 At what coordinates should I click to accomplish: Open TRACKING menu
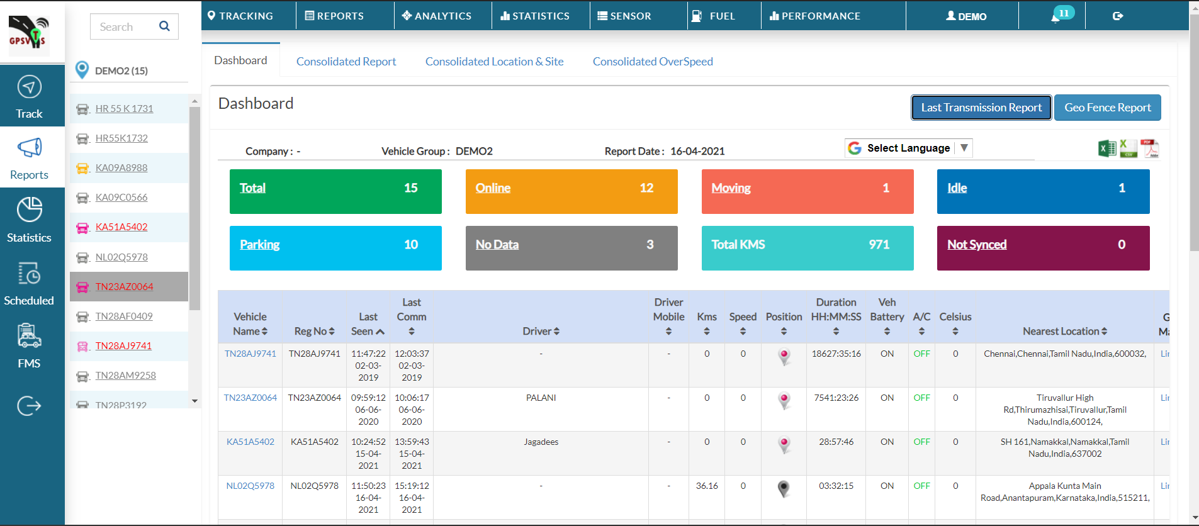tap(240, 16)
